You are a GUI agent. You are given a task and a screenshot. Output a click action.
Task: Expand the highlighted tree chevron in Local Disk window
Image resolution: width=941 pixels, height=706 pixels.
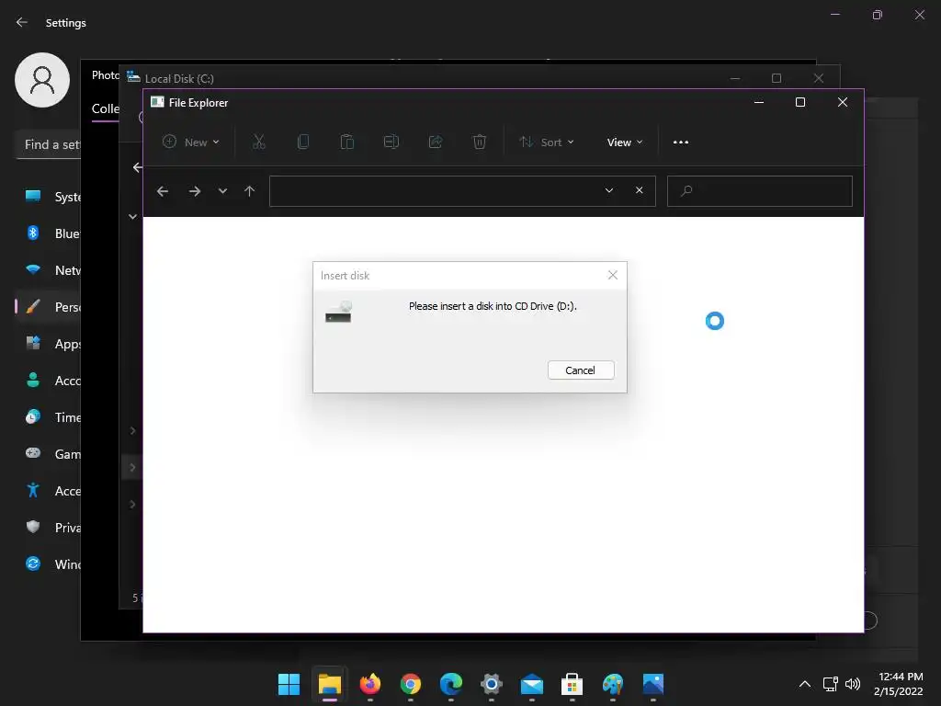click(x=132, y=468)
